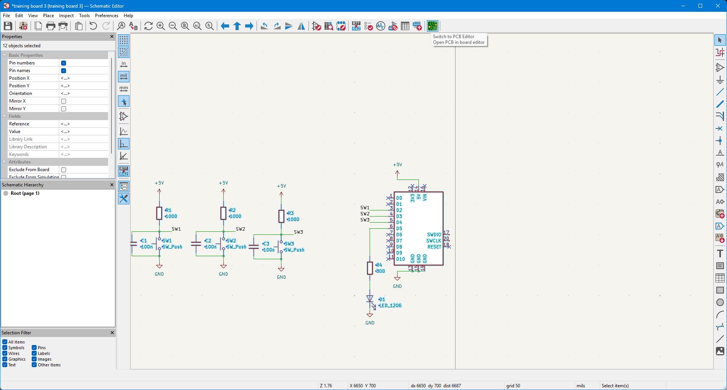Screen dimensions: 727x390
Task: Zoom to fit the page
Action: 185,26
